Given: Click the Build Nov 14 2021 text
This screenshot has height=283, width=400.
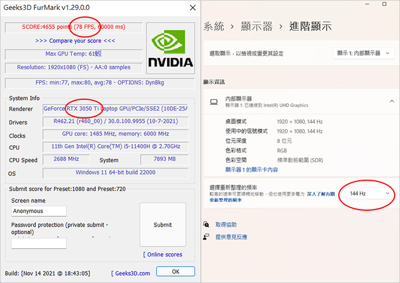Looking at the screenshot, I should (48, 274).
